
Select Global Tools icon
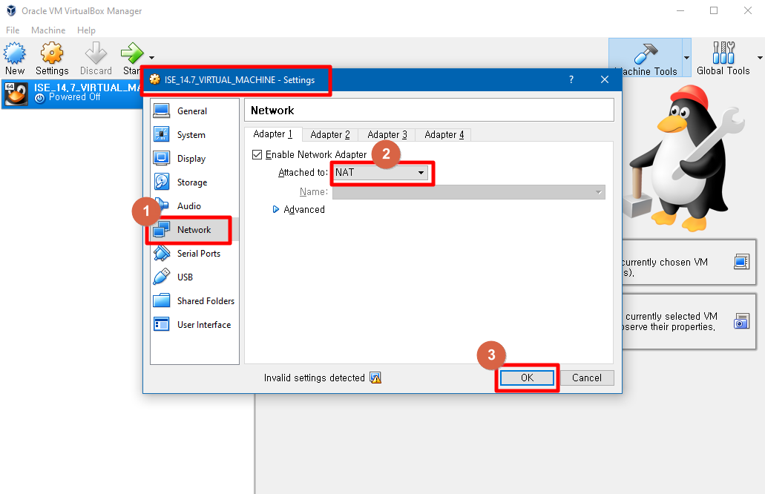coord(723,53)
